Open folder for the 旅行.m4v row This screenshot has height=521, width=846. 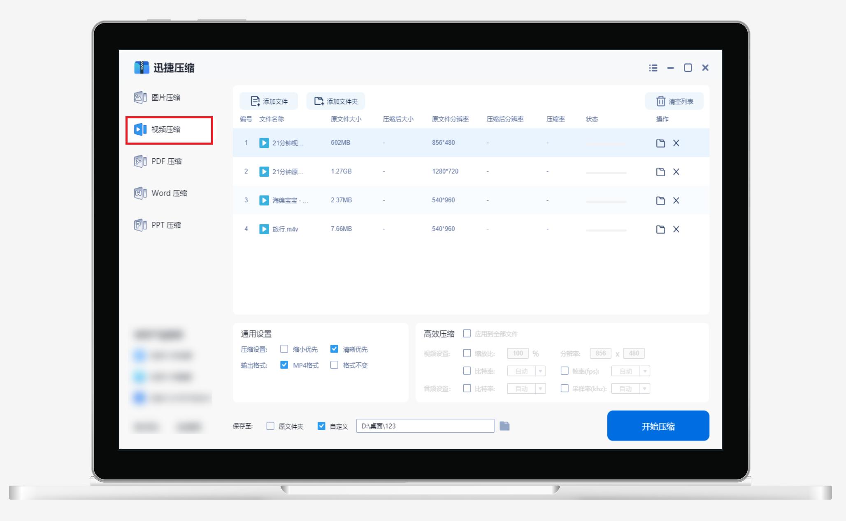660,229
